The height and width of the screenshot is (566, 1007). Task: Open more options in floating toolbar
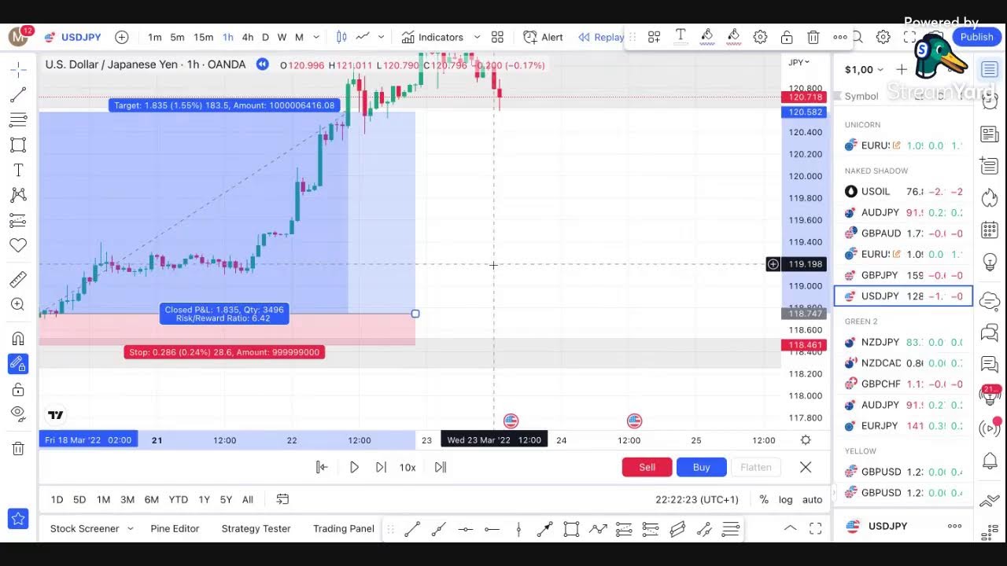pyautogui.click(x=840, y=37)
